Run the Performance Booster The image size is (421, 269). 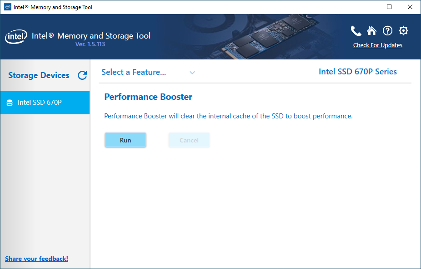coord(125,140)
